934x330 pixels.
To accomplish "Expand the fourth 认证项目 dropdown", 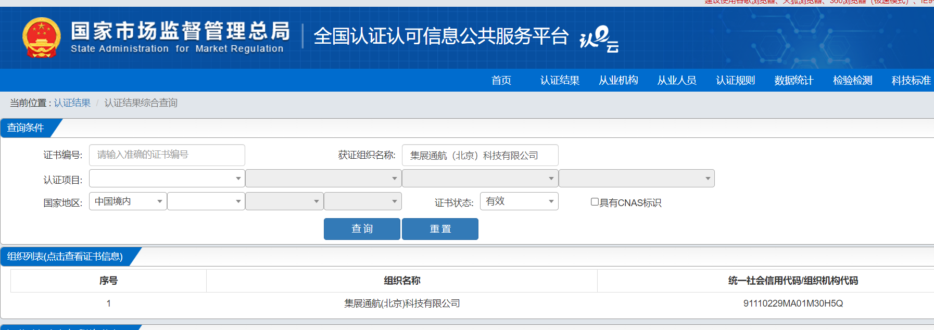I will (x=637, y=178).
